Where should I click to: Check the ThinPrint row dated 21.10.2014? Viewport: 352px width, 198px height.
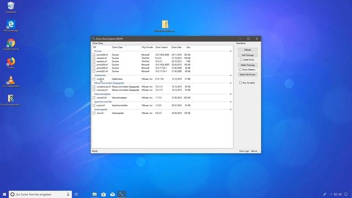coord(94,58)
